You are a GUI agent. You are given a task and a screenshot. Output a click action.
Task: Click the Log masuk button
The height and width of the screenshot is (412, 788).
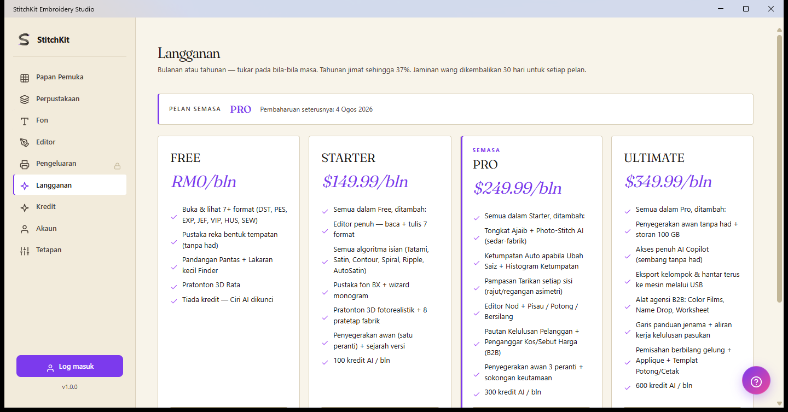tap(69, 367)
